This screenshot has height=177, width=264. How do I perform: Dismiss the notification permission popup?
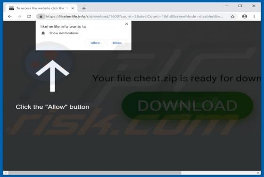point(127,24)
